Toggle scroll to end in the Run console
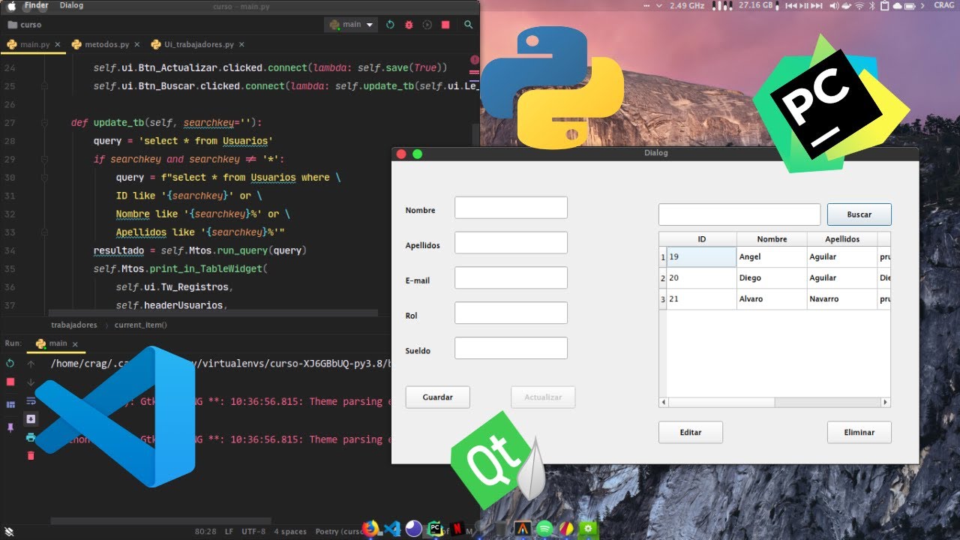Screen dimensions: 960x540 click(x=31, y=418)
